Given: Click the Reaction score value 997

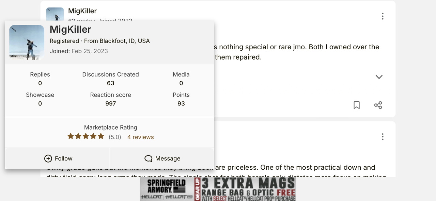Looking at the screenshot, I should click(x=111, y=104).
